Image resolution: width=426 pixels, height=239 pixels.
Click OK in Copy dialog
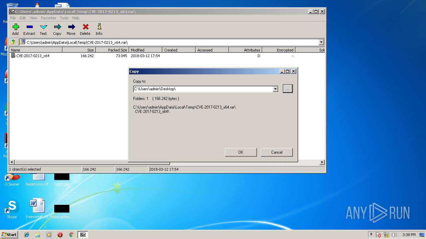(x=241, y=152)
